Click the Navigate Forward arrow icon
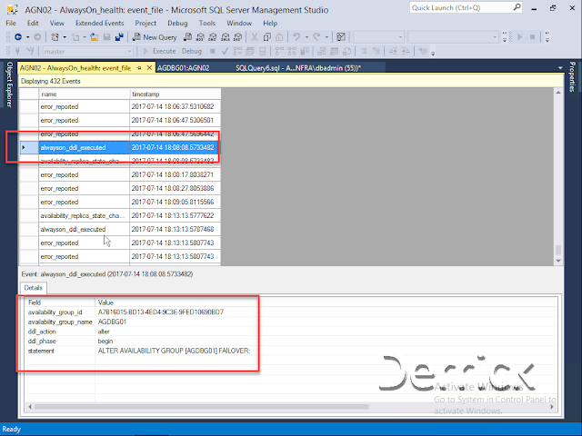582x436 pixels. pos(37,36)
